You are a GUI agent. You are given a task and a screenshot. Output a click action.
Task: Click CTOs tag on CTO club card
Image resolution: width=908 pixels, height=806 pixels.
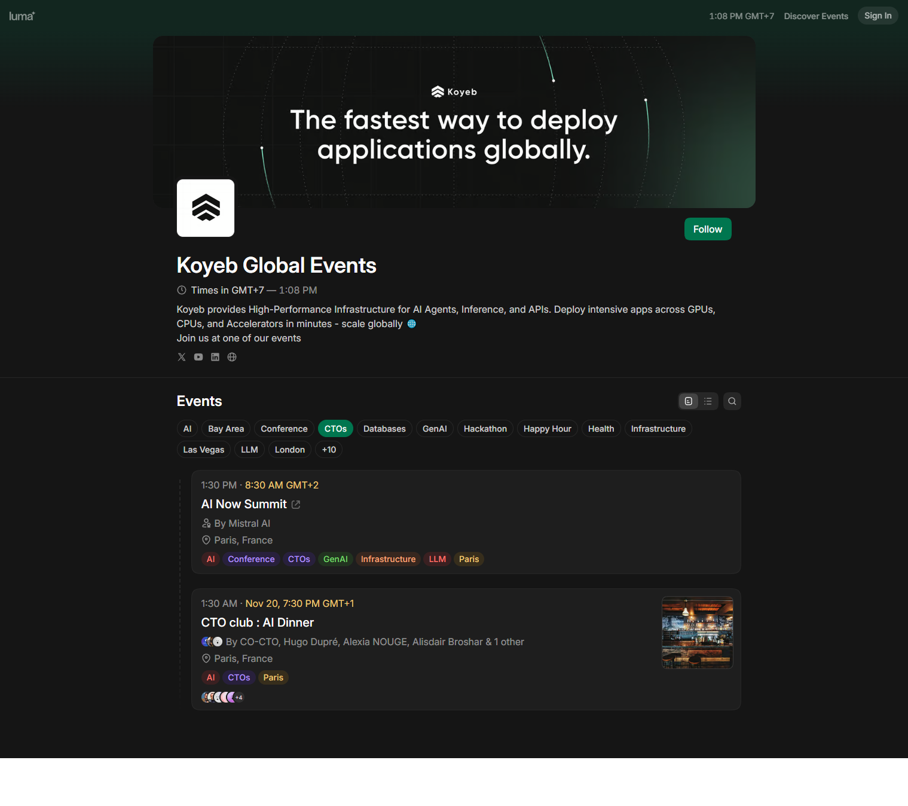[239, 677]
